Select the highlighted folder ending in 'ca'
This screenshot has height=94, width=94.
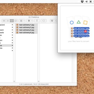(x=7, y=45)
